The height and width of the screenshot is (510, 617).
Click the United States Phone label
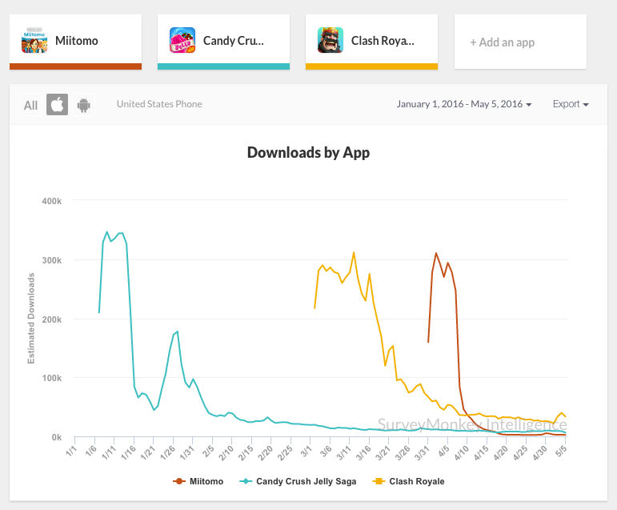159,104
